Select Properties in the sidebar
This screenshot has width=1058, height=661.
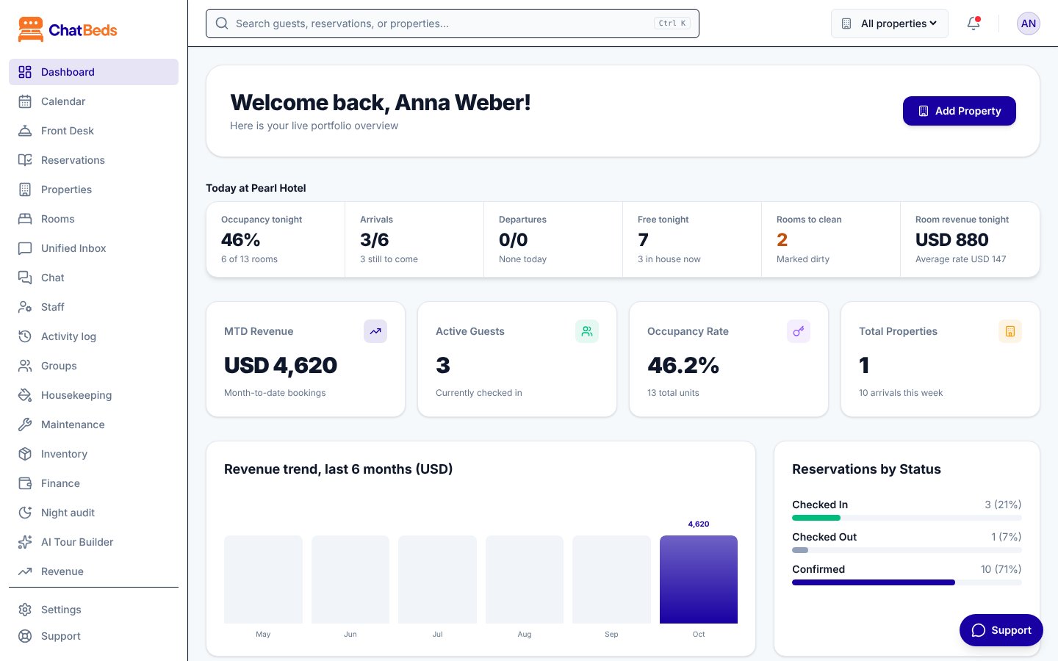coord(93,189)
